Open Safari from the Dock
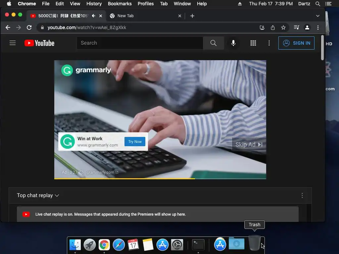The height and width of the screenshot is (254, 339). click(119, 245)
